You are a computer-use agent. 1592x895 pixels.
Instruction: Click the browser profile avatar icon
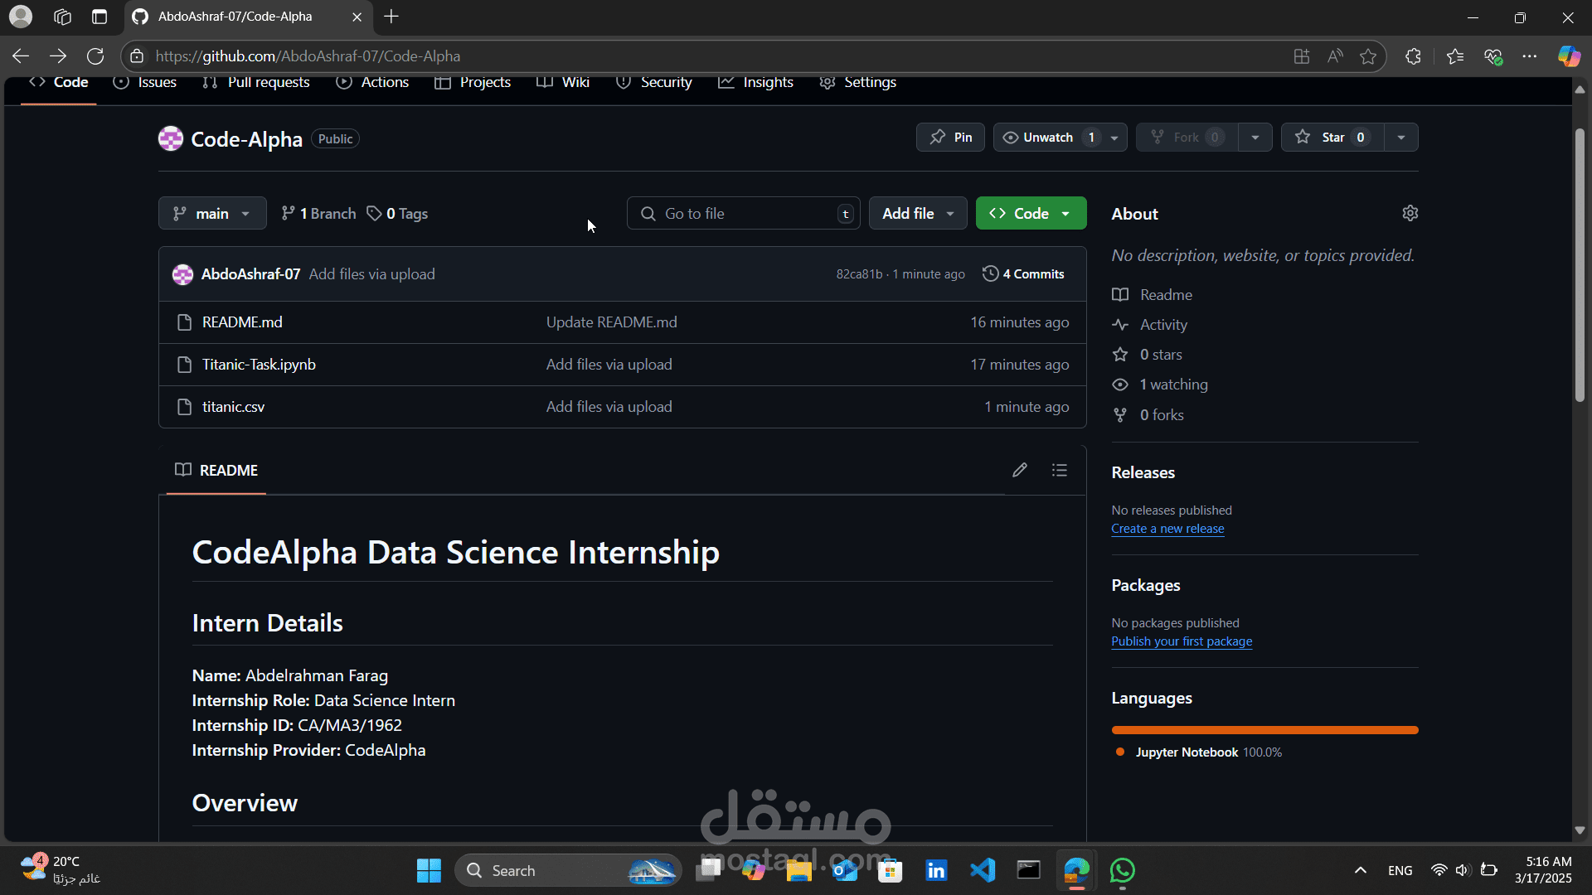(x=21, y=17)
